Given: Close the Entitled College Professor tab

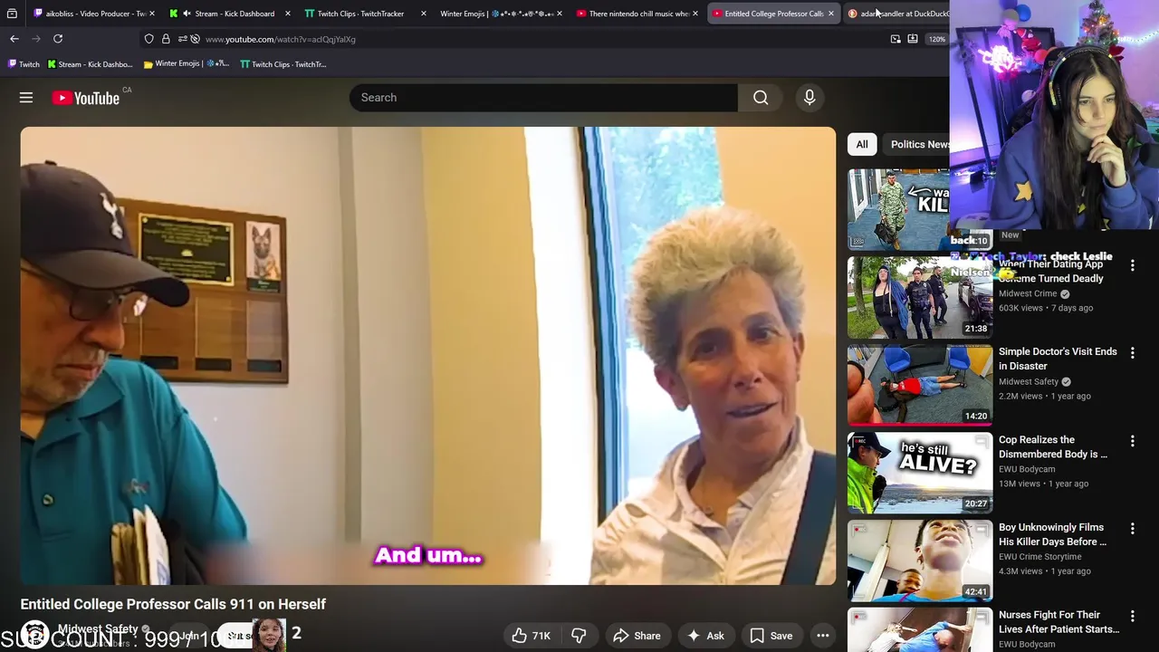Looking at the screenshot, I should click(x=830, y=14).
